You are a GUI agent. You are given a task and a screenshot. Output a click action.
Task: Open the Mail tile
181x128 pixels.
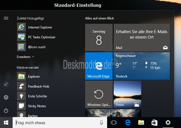point(141,37)
